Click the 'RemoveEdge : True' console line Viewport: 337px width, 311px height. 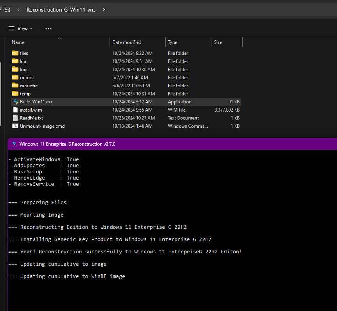[44, 178]
